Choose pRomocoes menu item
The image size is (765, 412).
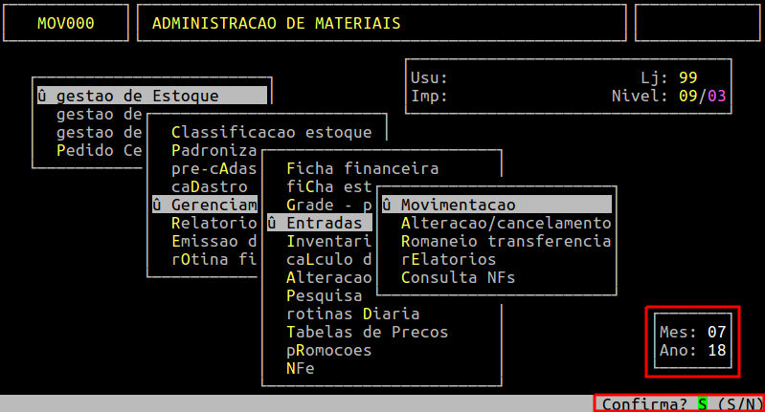coord(328,350)
